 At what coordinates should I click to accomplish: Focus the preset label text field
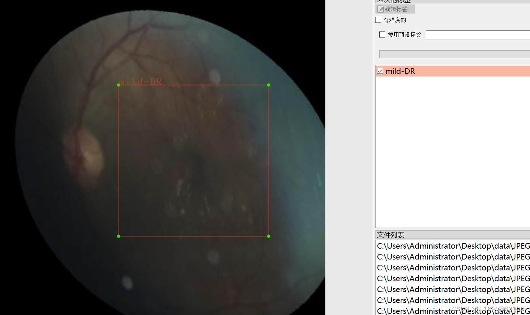pyautogui.click(x=478, y=35)
